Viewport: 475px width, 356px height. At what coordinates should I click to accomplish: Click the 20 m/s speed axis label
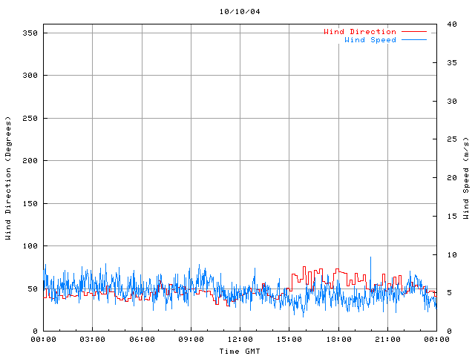452,177
